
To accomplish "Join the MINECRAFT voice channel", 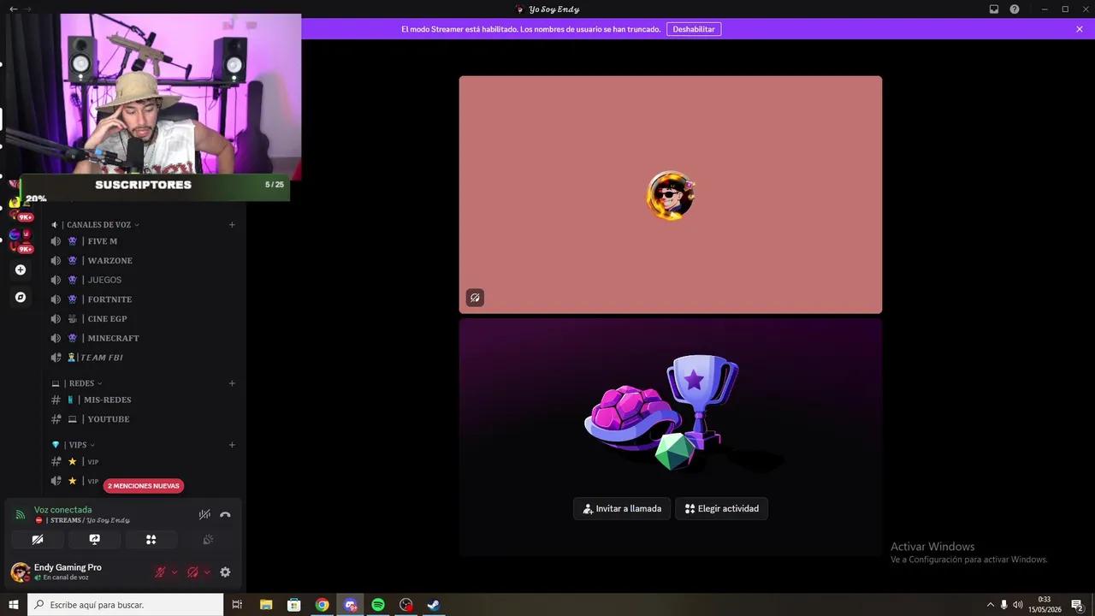I will coord(143,338).
